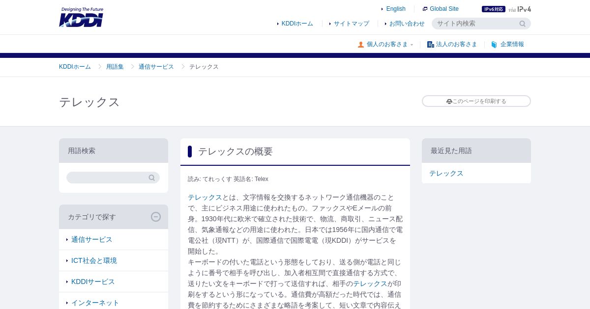Open the Global Site link
Image resolution: width=590 pixels, height=309 pixels.
tap(444, 9)
